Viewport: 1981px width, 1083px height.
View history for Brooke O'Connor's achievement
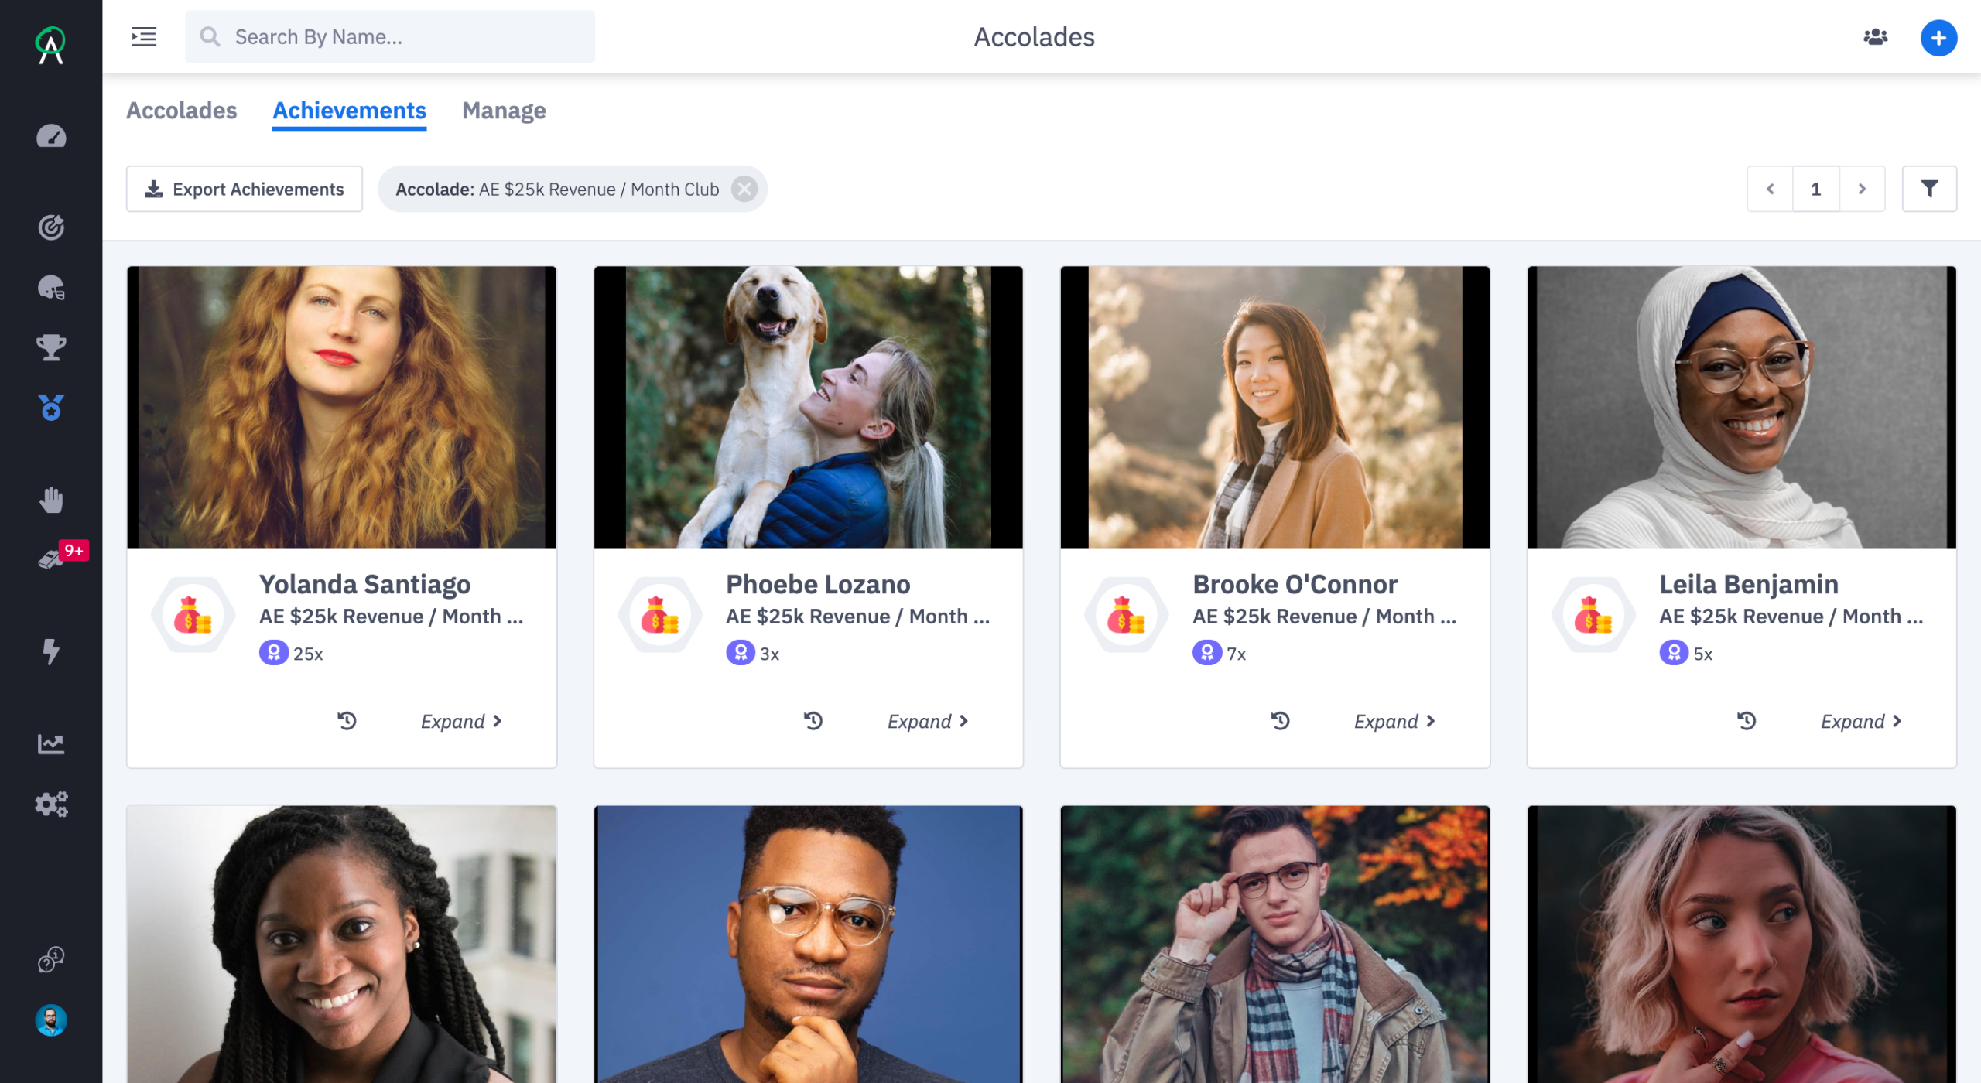tap(1280, 721)
